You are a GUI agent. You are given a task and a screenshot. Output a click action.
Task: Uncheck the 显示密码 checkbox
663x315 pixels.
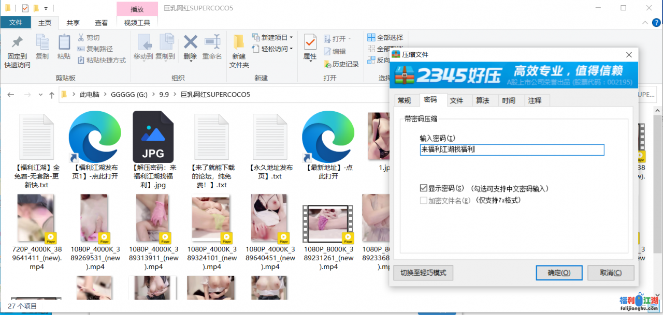pos(424,189)
